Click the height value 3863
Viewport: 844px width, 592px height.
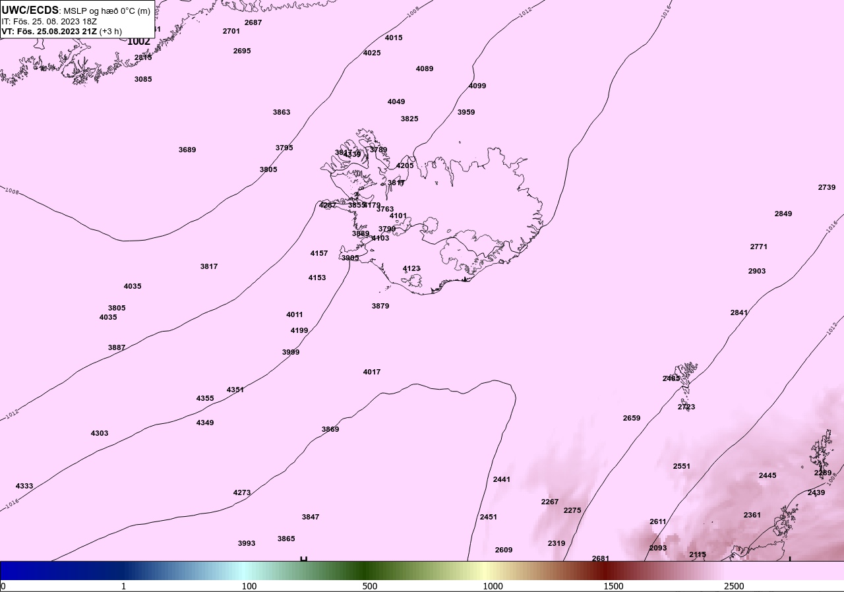282,112
